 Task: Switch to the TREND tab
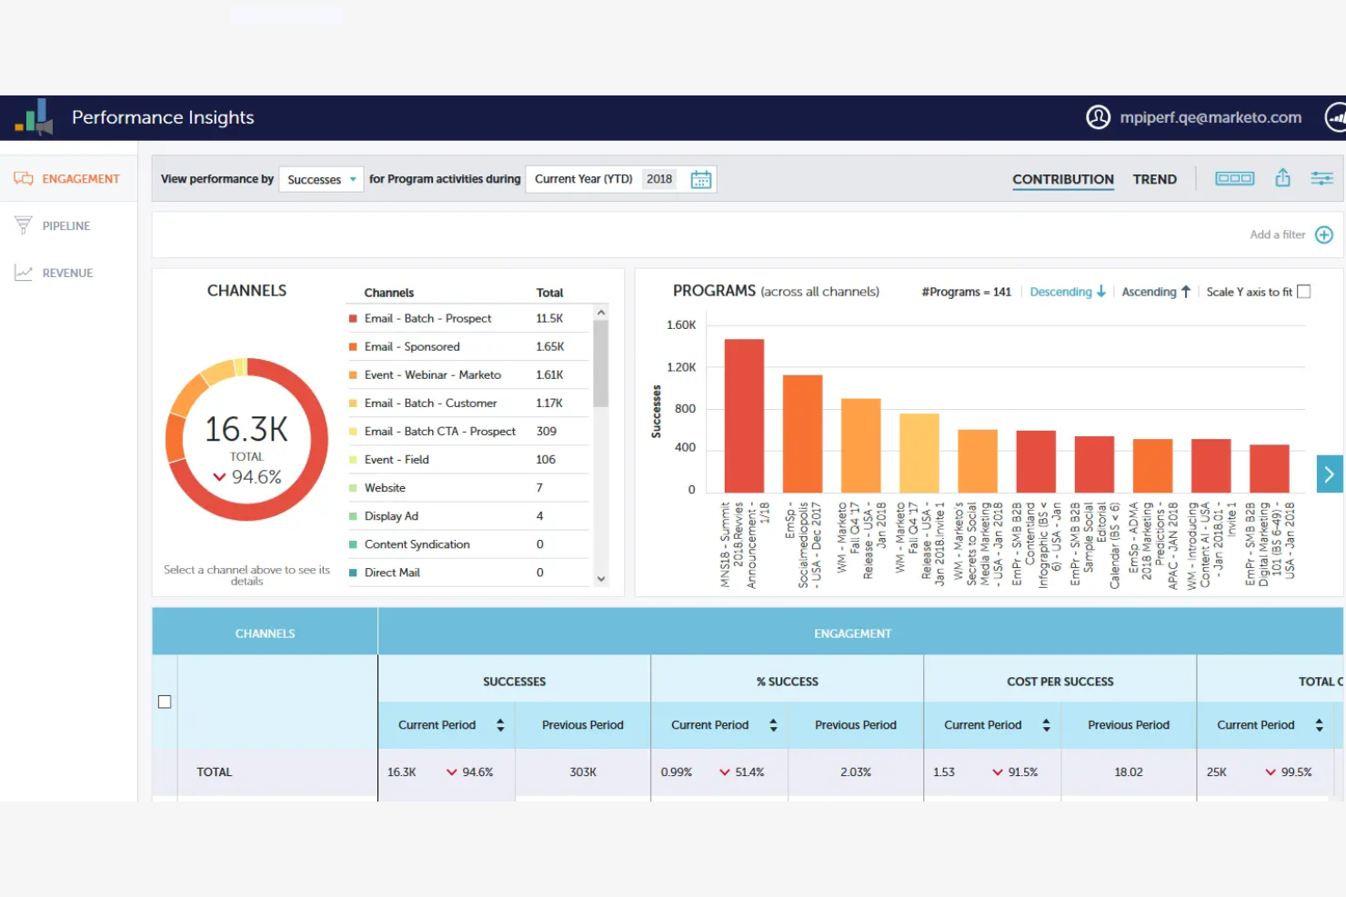click(1155, 179)
